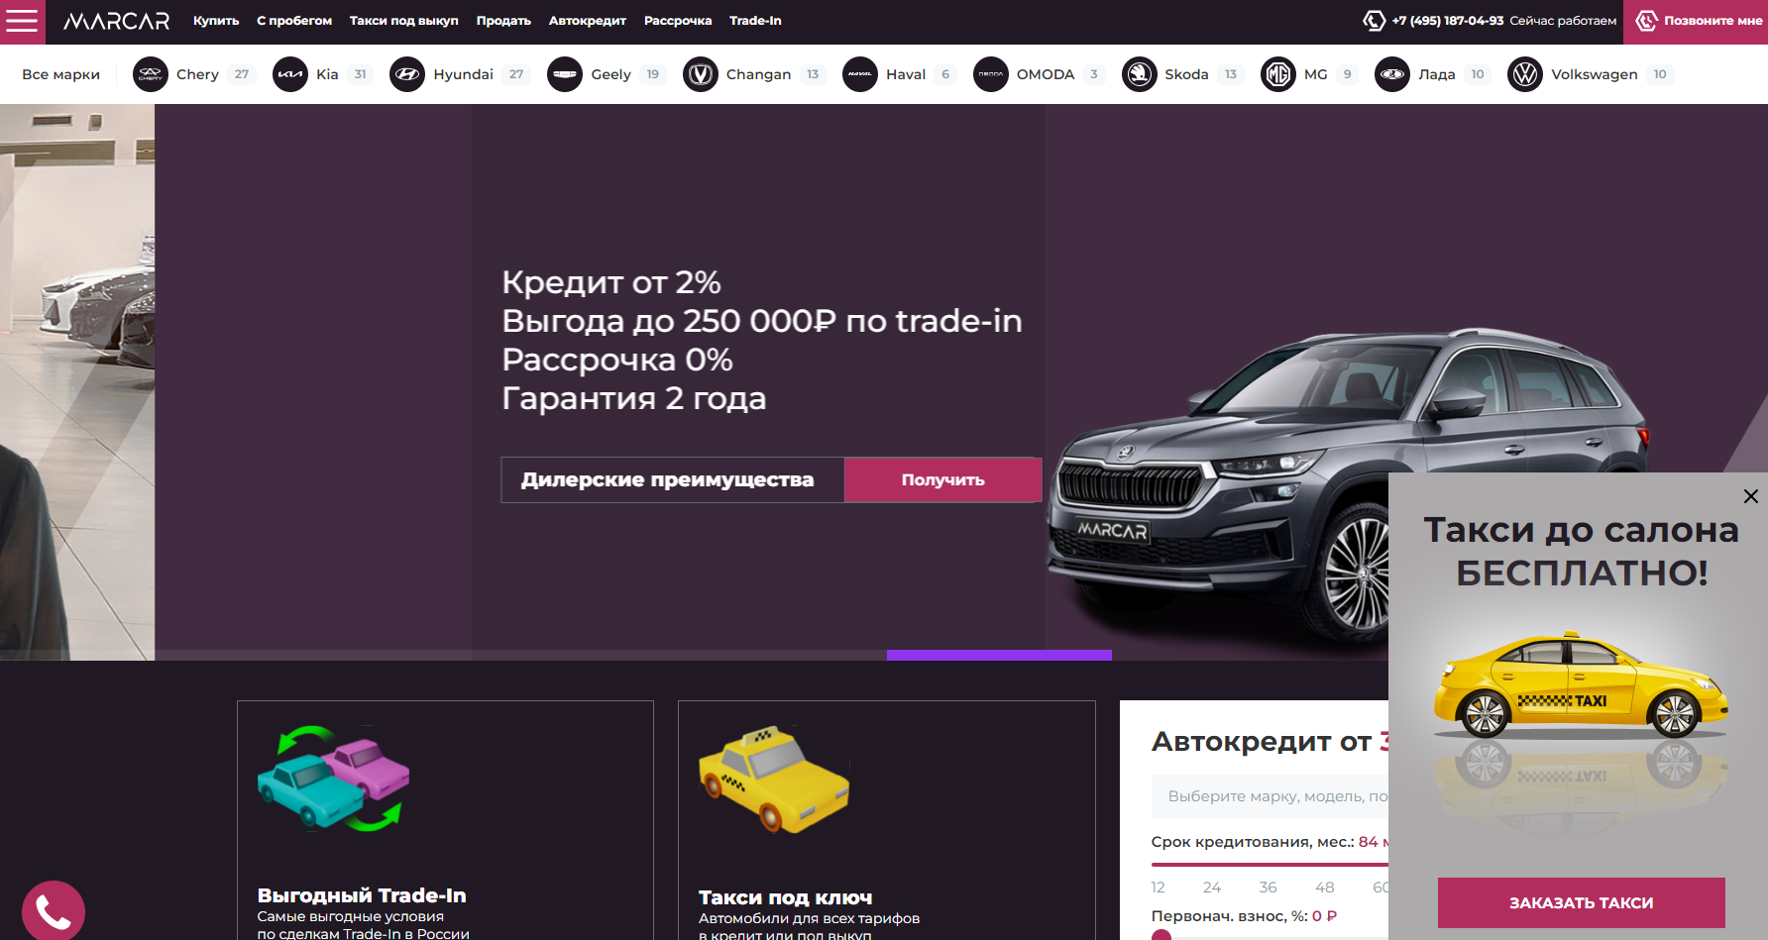Select the Volkswagen brand icon
The image size is (1768, 940).
coord(1525,74)
